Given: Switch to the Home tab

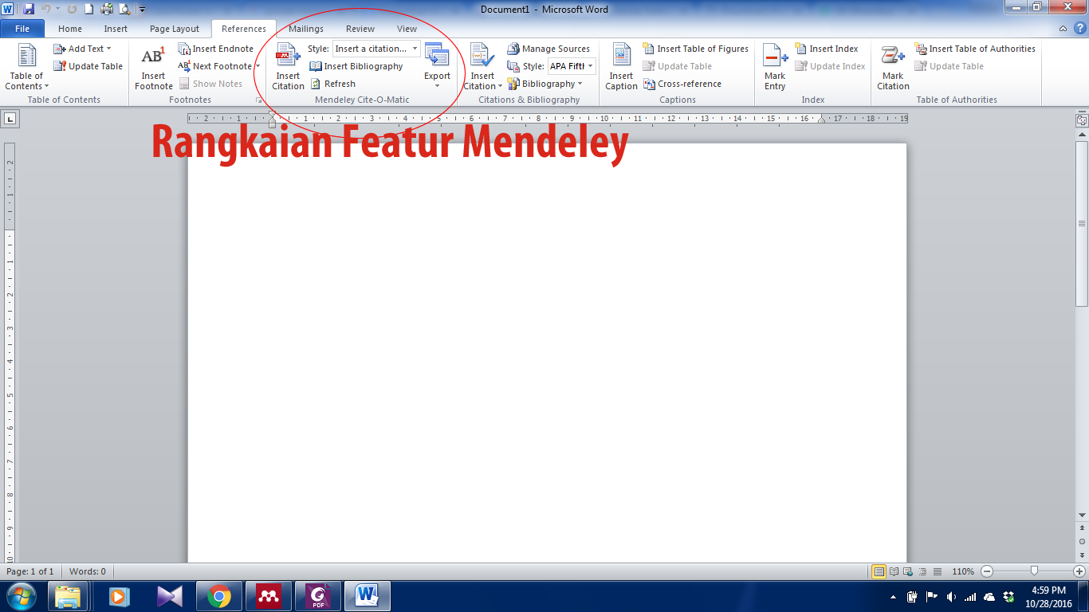Looking at the screenshot, I should [x=70, y=29].
